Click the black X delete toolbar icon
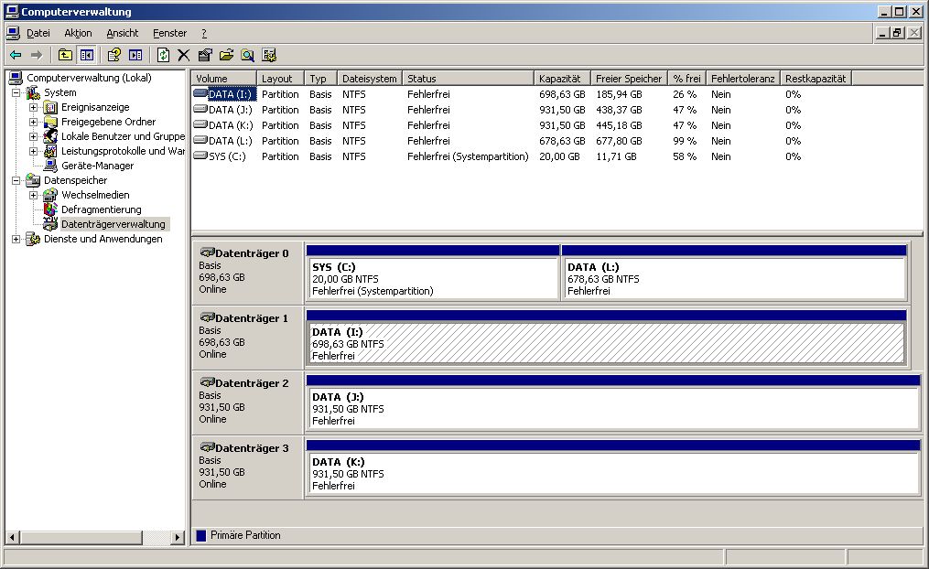This screenshot has width=929, height=569. tap(183, 55)
